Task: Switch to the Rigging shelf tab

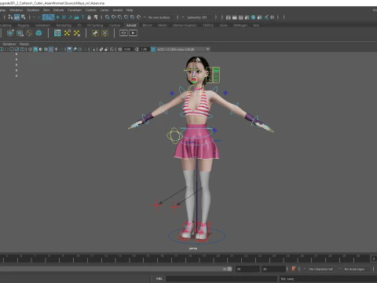Action: 24,25
